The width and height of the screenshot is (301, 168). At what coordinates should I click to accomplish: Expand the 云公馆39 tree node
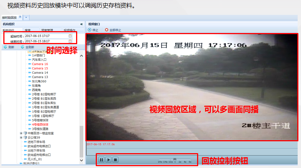[x=21, y=138]
